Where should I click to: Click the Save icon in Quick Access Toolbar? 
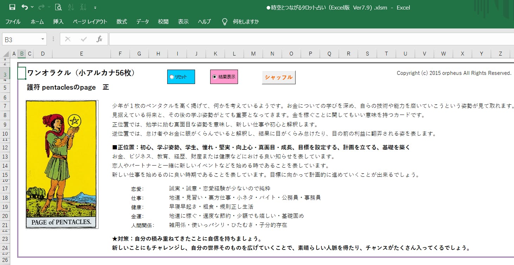[12, 7]
